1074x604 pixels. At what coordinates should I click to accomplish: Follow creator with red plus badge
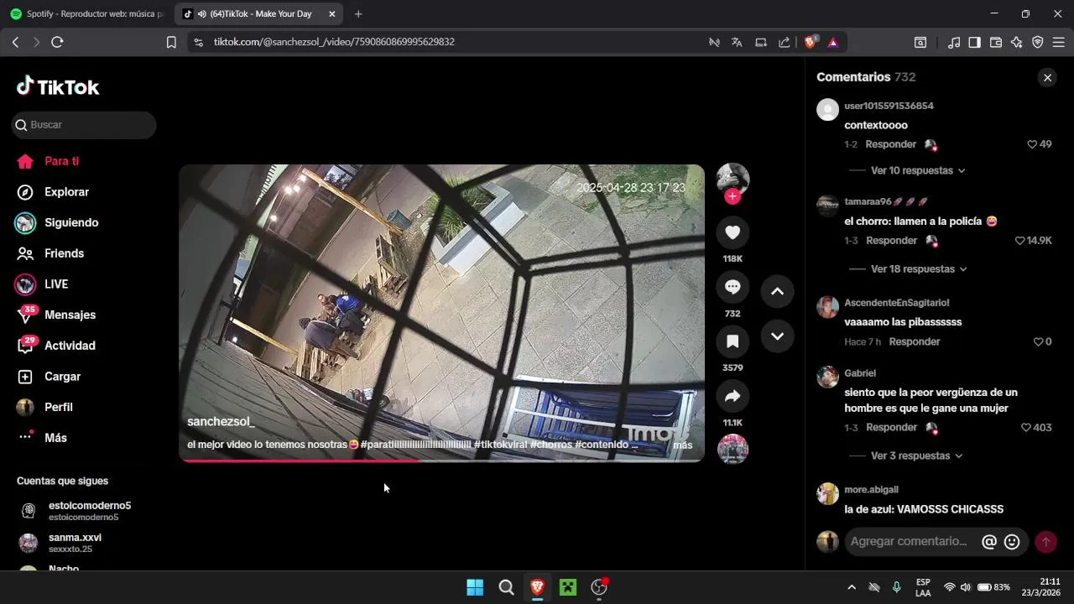click(x=733, y=196)
